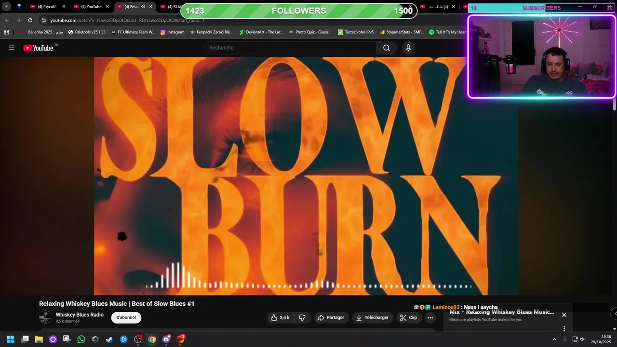The width and height of the screenshot is (617, 347).
Task: Open the Whiskey Blues Radio channel name link
Action: coord(80,315)
